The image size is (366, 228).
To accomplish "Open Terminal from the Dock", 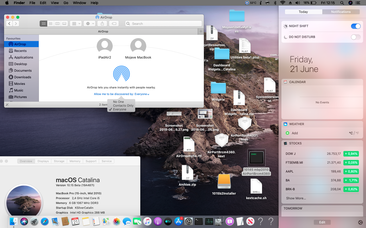I will pyautogui.click(x=199, y=221).
